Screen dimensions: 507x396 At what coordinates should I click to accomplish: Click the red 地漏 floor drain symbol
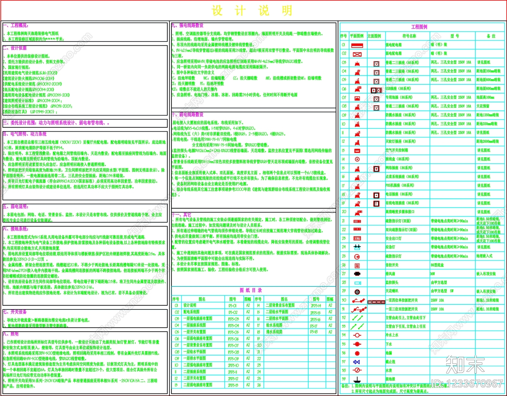click(x=357, y=353)
